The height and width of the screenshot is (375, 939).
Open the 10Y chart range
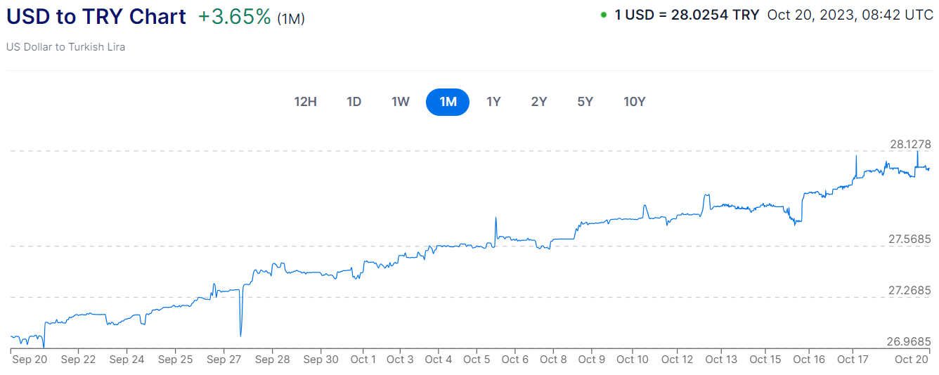pos(634,102)
